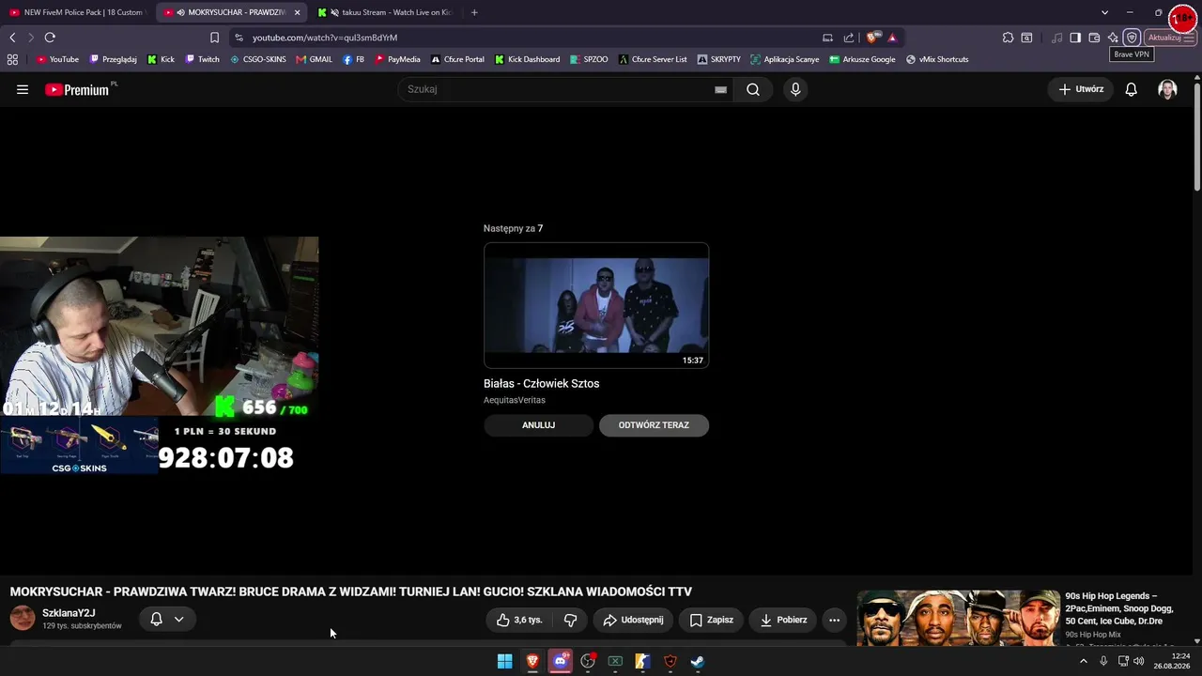Cancel autoplay with the ANULUJ button
Image resolution: width=1202 pixels, height=676 pixels.
tap(538, 425)
